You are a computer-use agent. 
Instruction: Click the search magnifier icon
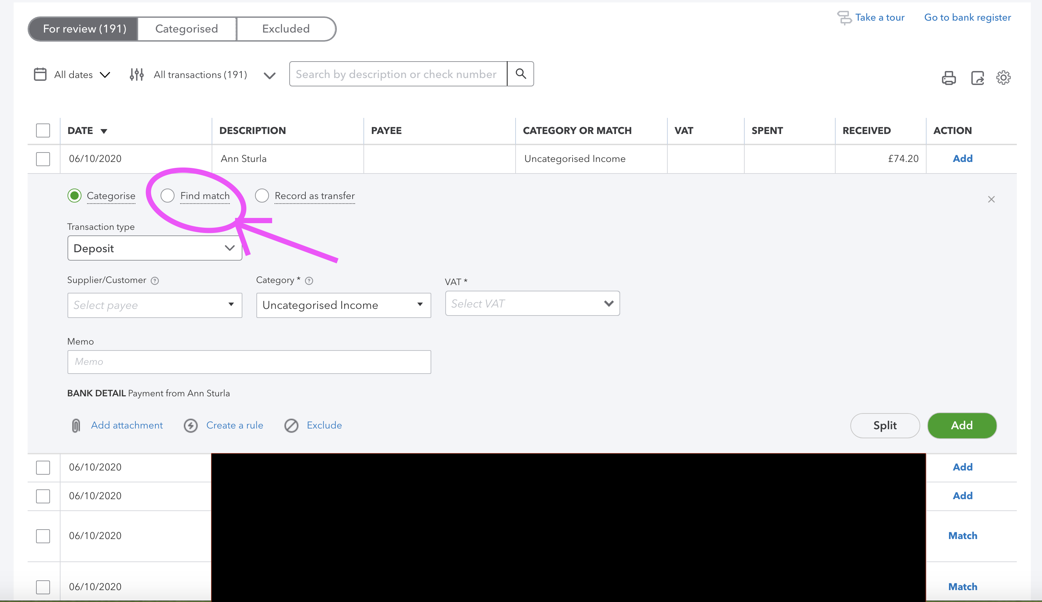[x=521, y=73]
